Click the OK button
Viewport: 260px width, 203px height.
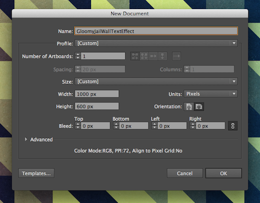[223, 173]
